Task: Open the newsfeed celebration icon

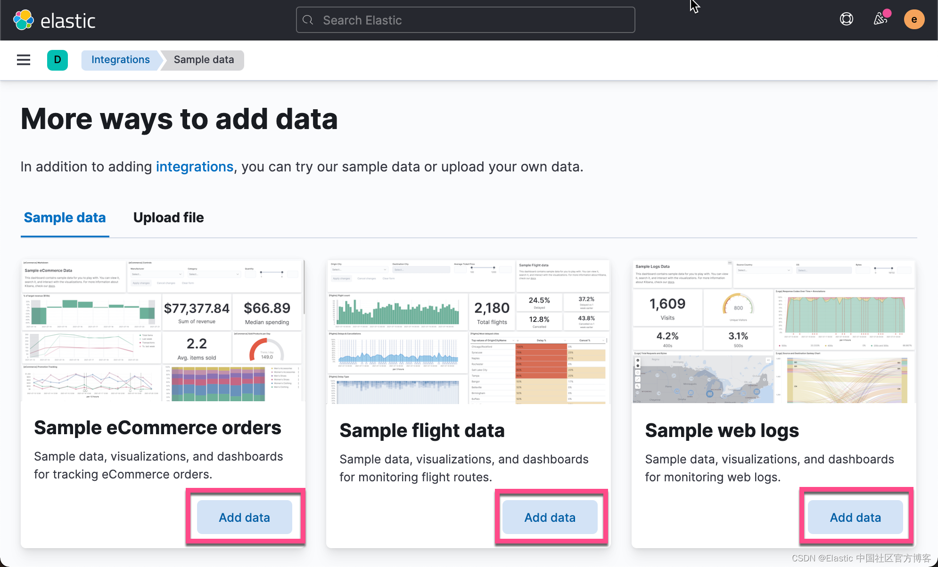Action: pos(880,19)
